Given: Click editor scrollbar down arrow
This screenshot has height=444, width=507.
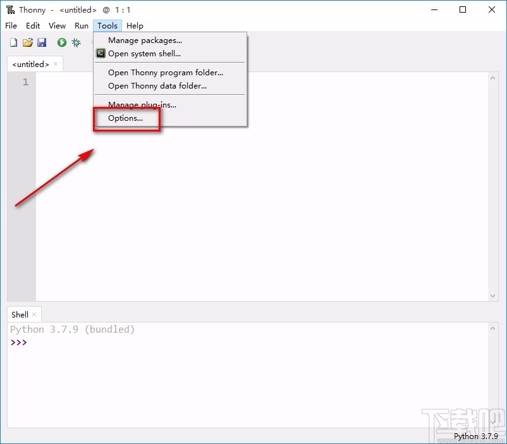Looking at the screenshot, I should 492,296.
